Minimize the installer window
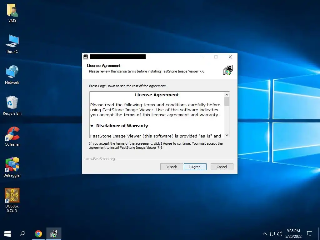The image size is (320, 240). [202, 57]
